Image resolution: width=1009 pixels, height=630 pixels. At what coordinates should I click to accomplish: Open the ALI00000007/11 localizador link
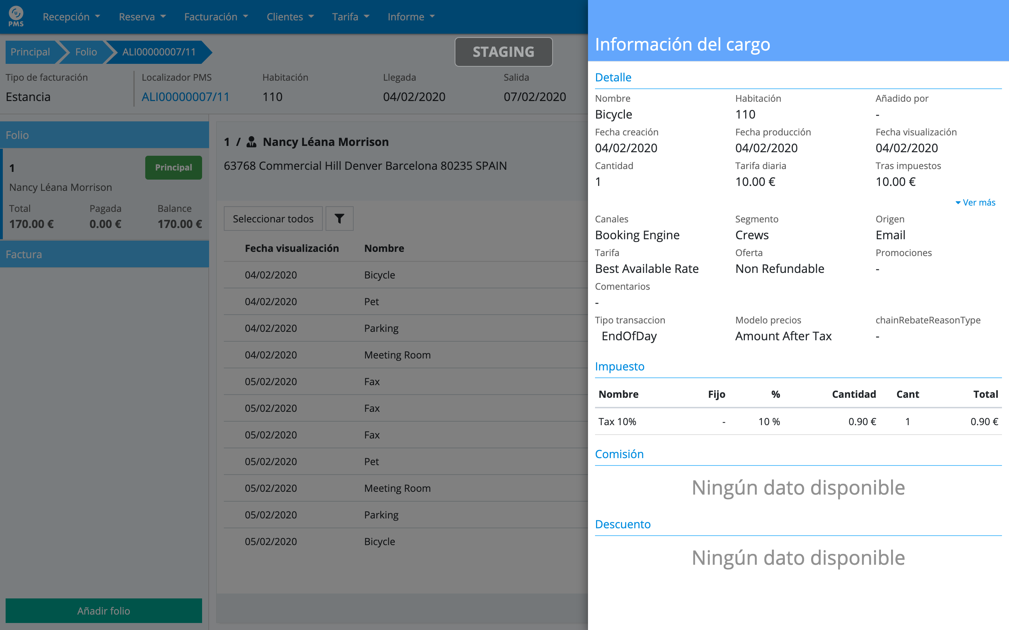tap(185, 97)
